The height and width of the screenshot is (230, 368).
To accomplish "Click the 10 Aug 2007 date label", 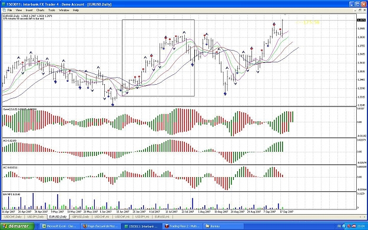I will pos(221,212).
